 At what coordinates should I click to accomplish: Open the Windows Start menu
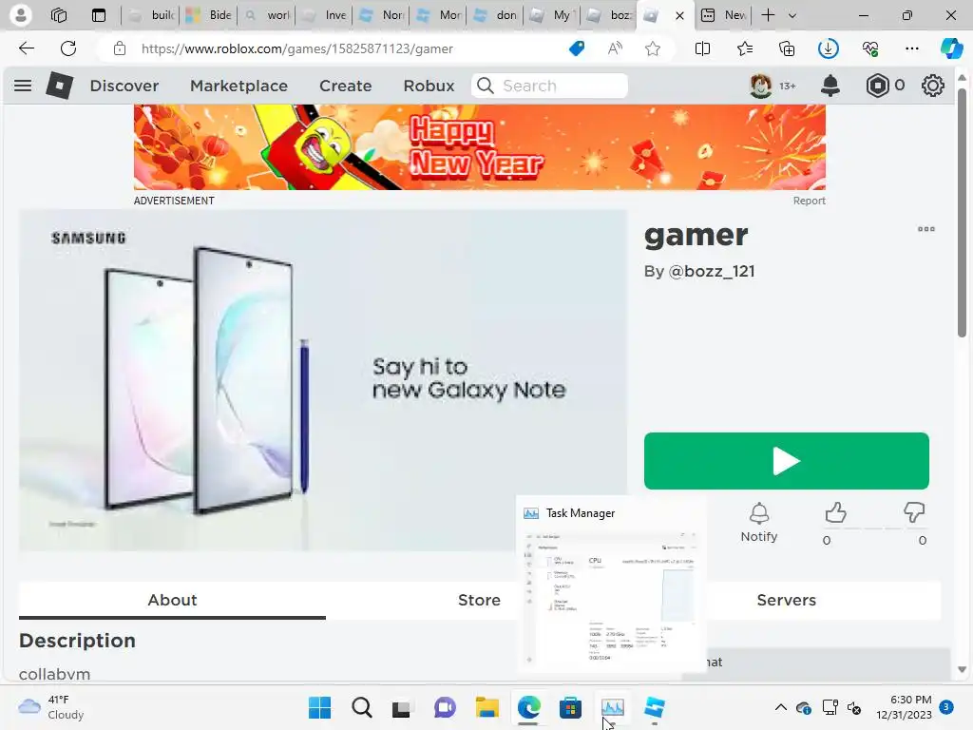[319, 707]
